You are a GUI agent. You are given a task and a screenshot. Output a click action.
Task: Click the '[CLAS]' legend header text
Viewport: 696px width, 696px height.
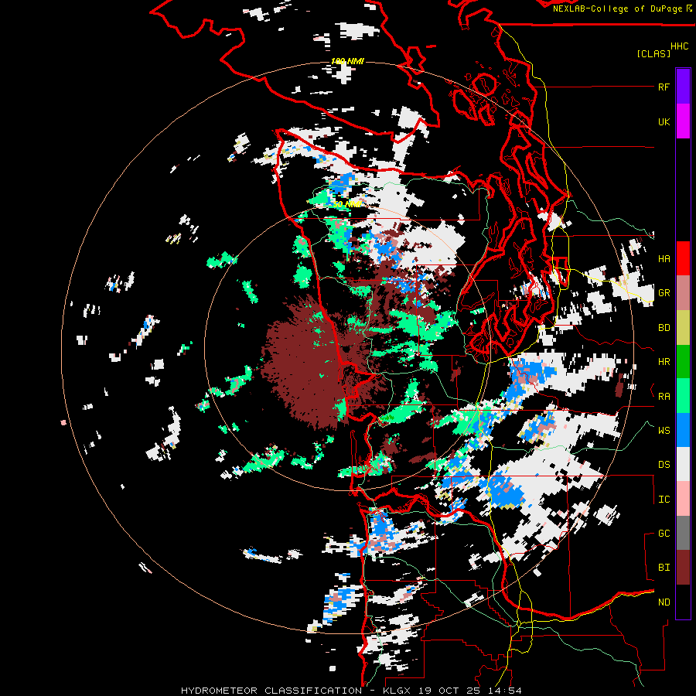pos(653,53)
